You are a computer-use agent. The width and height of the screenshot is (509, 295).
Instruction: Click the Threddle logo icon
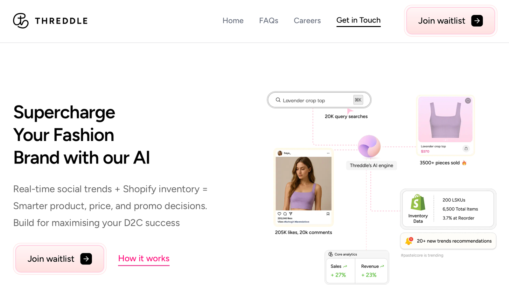[21, 21]
